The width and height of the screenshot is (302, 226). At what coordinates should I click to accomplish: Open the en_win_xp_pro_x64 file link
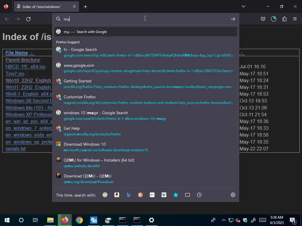click(29, 122)
